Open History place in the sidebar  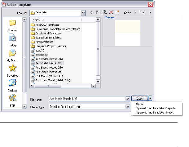(12, 40)
